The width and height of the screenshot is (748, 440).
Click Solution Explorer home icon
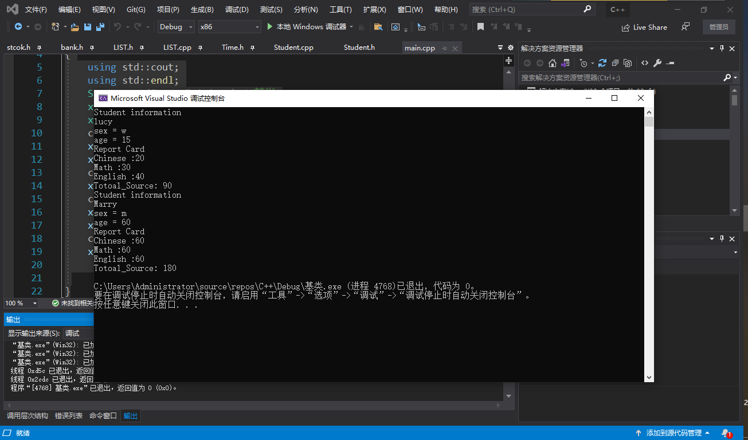(x=552, y=63)
